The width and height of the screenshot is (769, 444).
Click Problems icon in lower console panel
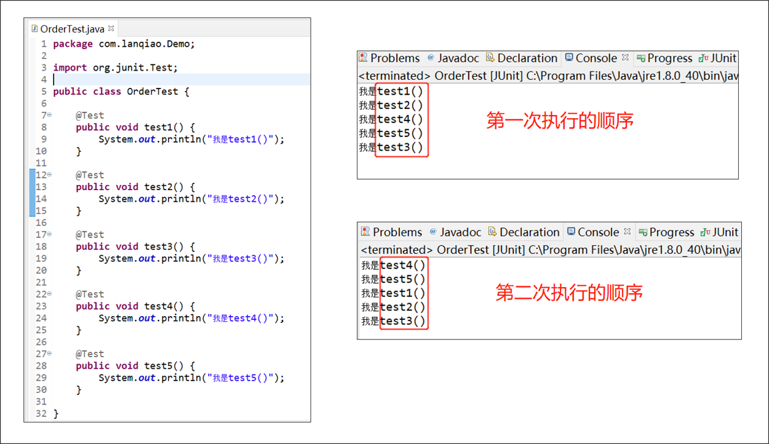(x=365, y=232)
